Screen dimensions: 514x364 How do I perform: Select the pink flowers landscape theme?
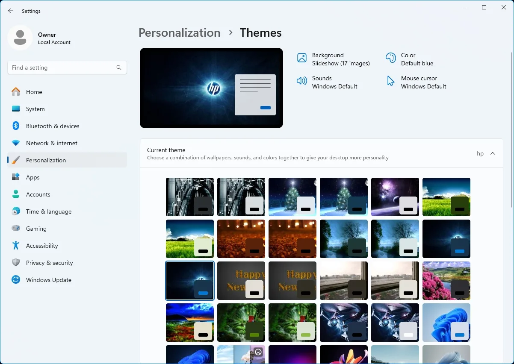[x=446, y=281]
